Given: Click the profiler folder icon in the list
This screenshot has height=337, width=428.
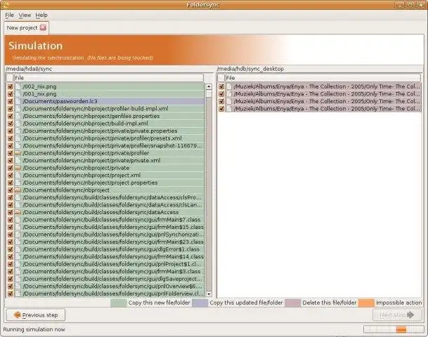Looking at the screenshot, I should pyautogui.click(x=18, y=153).
